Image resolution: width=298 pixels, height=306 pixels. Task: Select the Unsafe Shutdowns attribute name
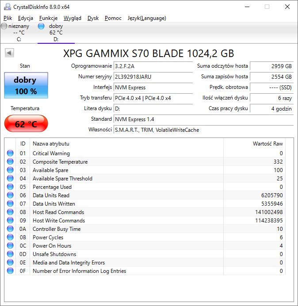click(x=54, y=254)
